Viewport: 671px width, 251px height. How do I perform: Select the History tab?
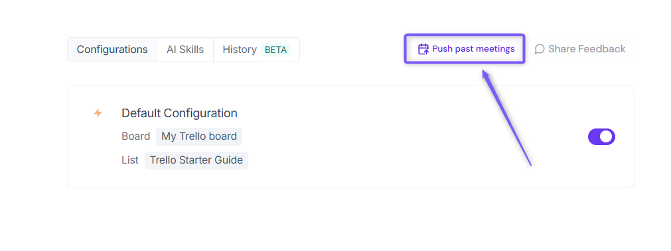pyautogui.click(x=256, y=50)
